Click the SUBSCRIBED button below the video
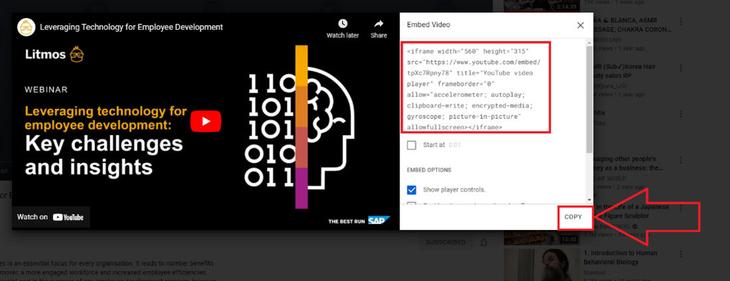Viewport: 730px width, 281px height. coord(445,243)
